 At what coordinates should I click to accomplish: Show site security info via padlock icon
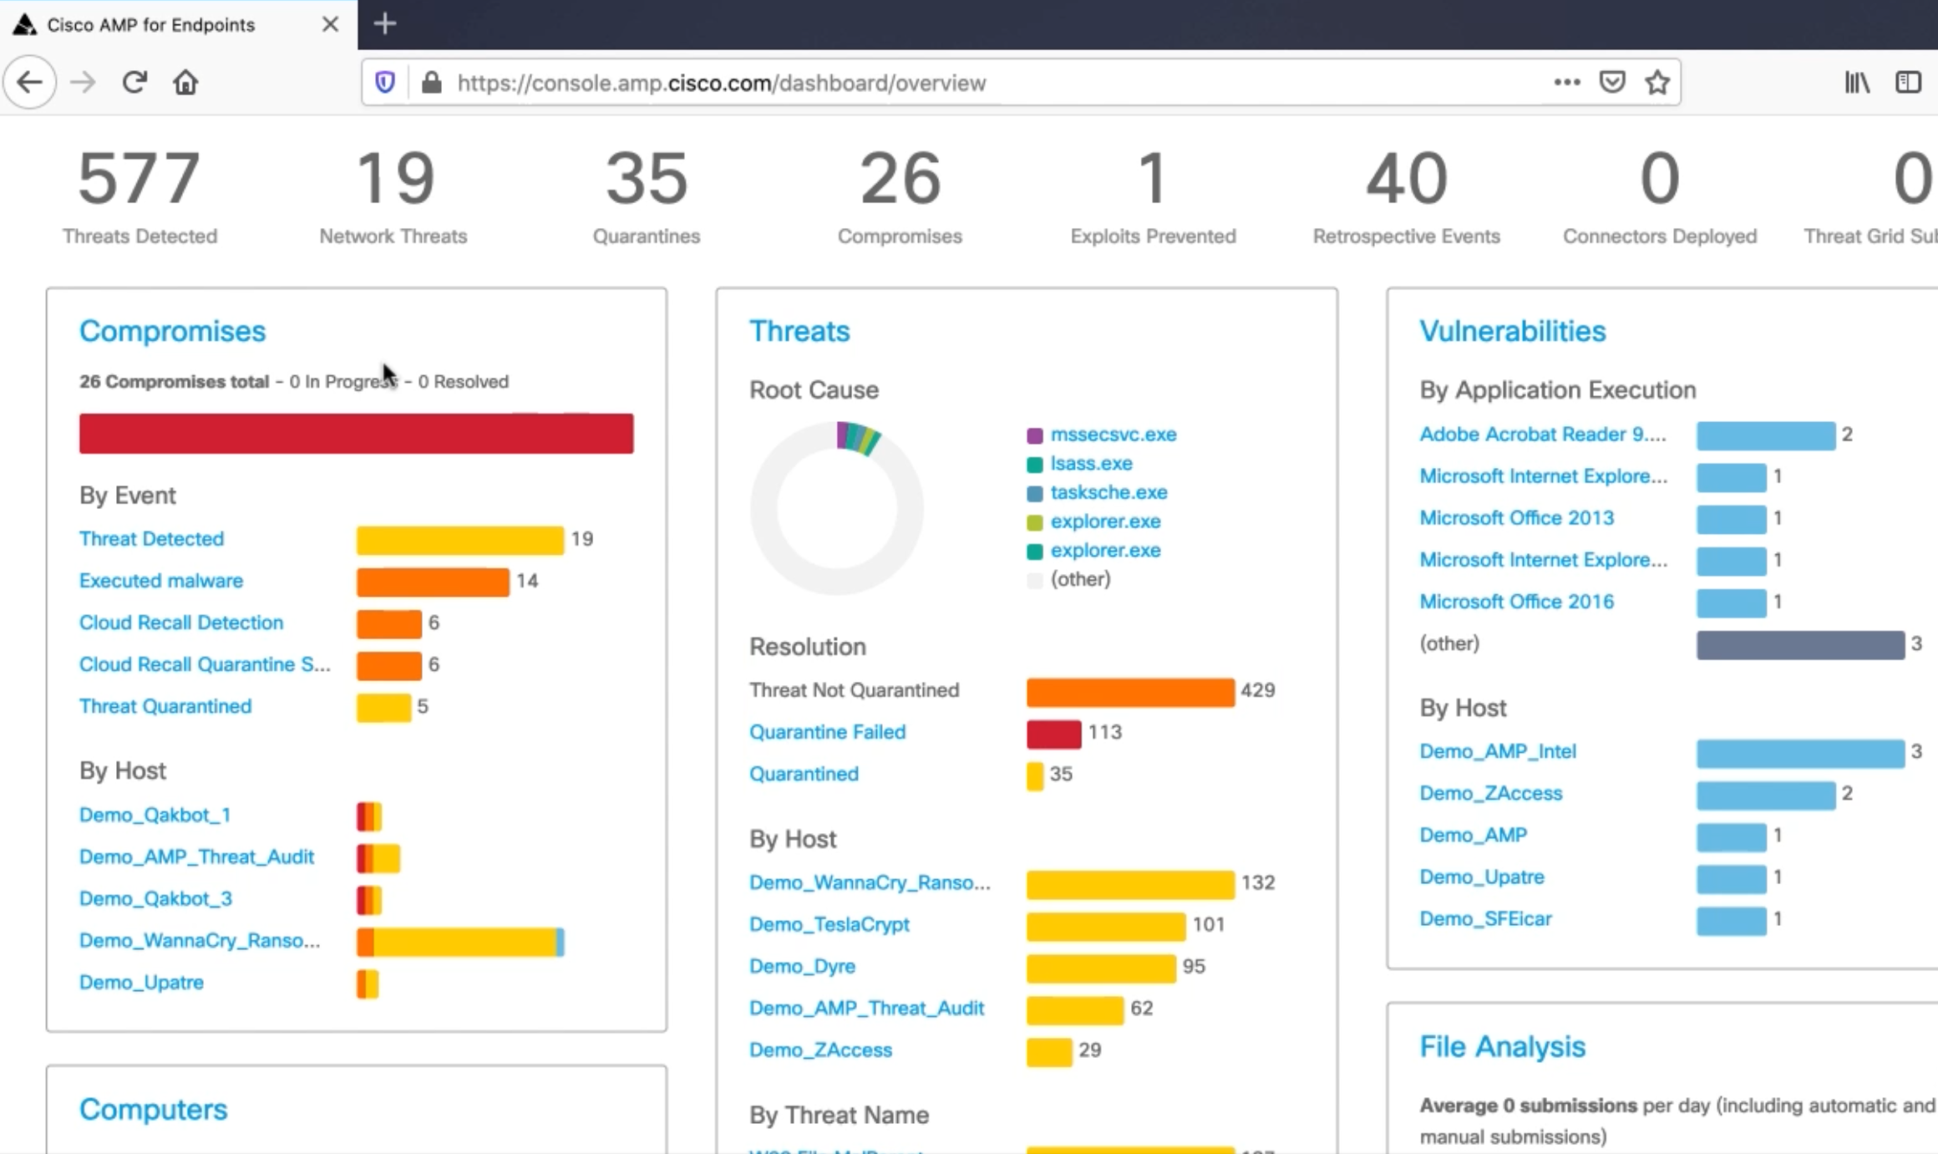pyautogui.click(x=431, y=83)
